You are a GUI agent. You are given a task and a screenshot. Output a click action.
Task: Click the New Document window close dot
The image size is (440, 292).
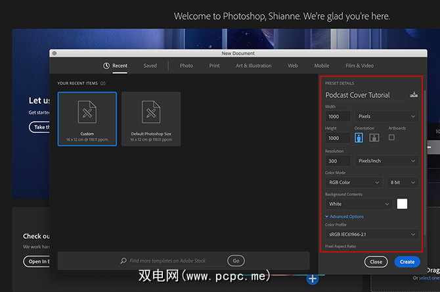pyautogui.click(x=55, y=53)
